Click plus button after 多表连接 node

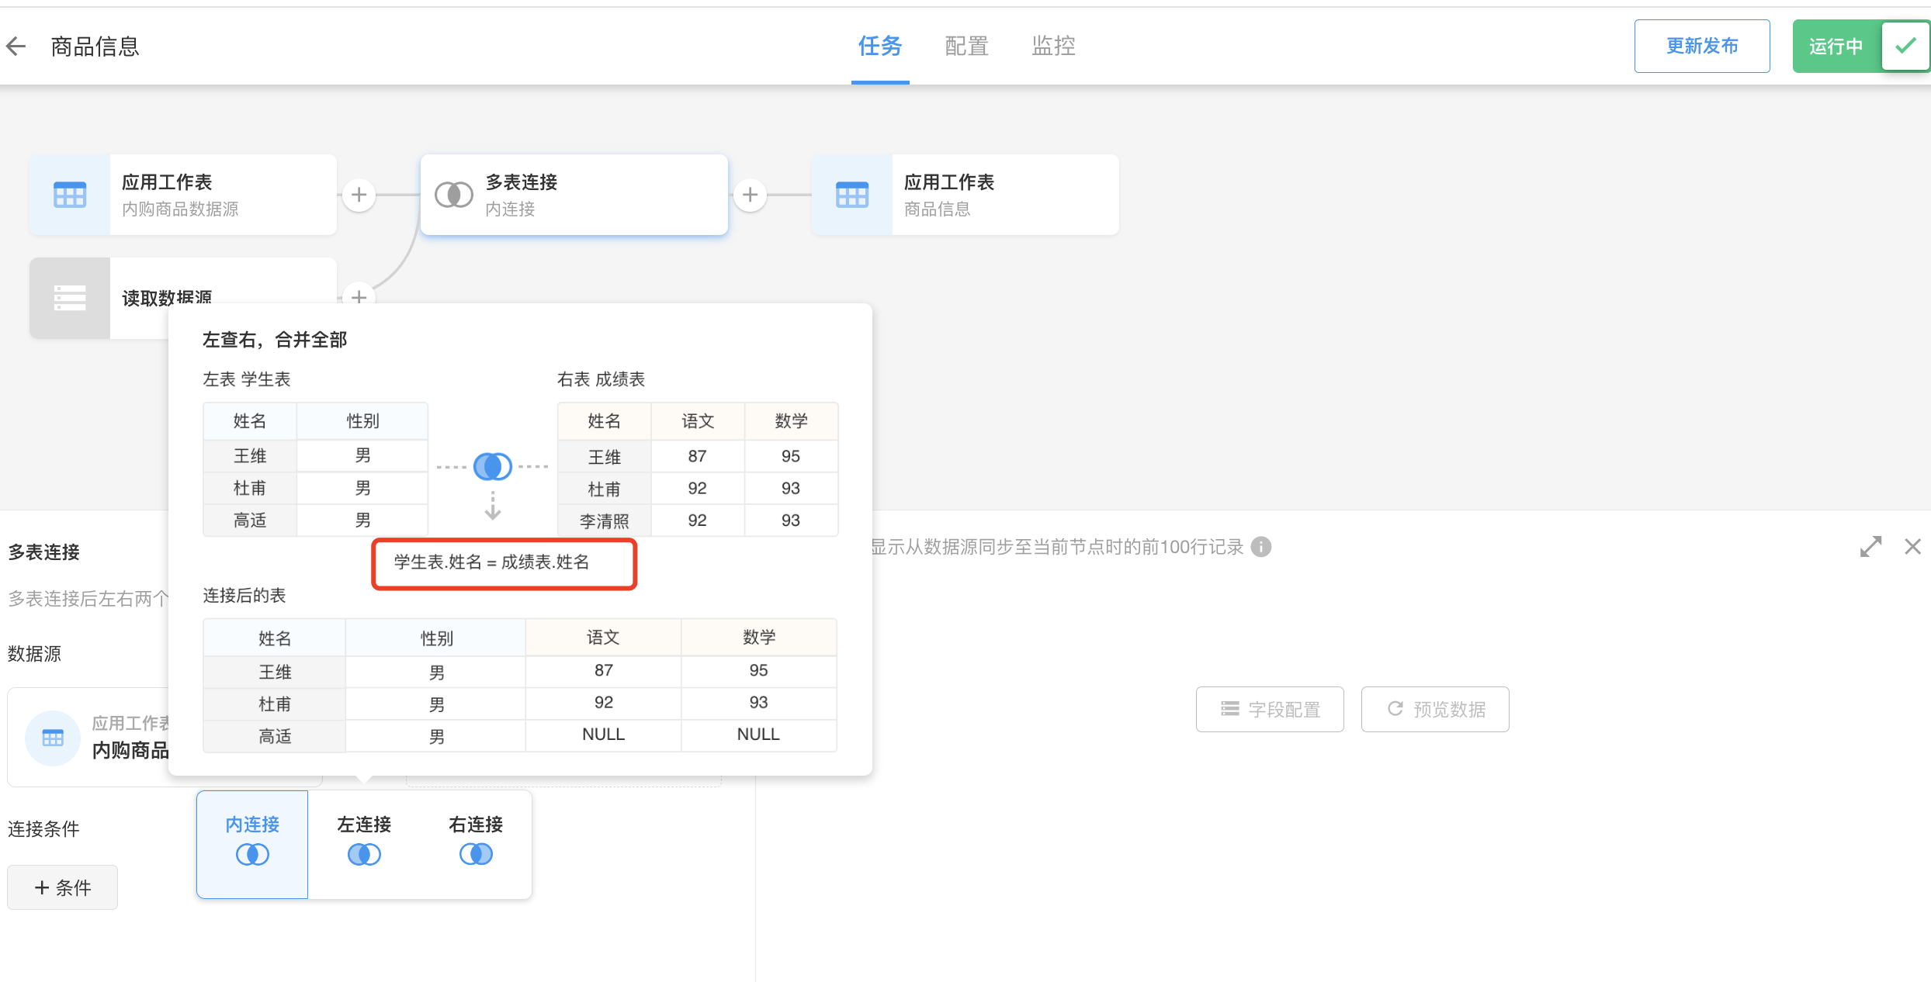pyautogui.click(x=750, y=195)
